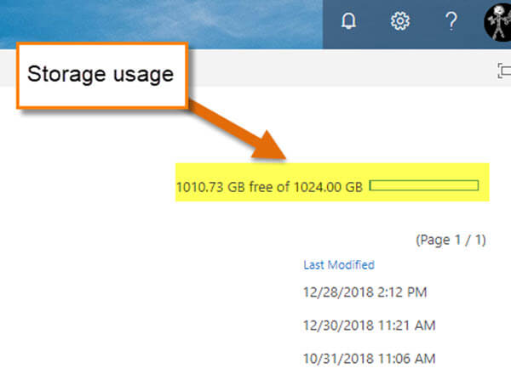The width and height of the screenshot is (511, 374).
Task: Click the 1024.00 GB total capacity value
Action: [328, 187]
